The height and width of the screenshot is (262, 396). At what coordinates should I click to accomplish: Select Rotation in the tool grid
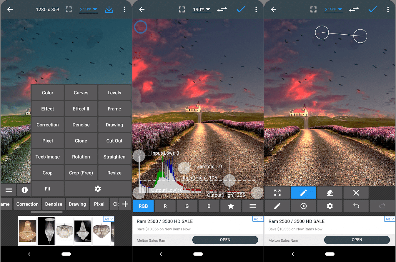point(81,157)
